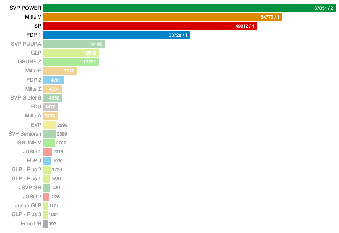This screenshot has height=233, width=339.
Task: Click the GRÜNE Z bar showing 12722
Action: point(71,62)
